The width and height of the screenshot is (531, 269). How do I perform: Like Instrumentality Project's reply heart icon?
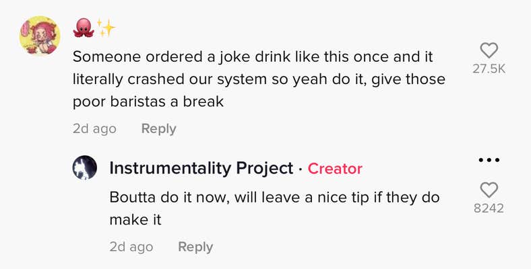(489, 190)
